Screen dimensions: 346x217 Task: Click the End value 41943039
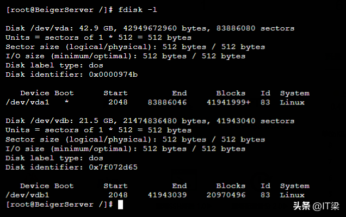(167, 195)
